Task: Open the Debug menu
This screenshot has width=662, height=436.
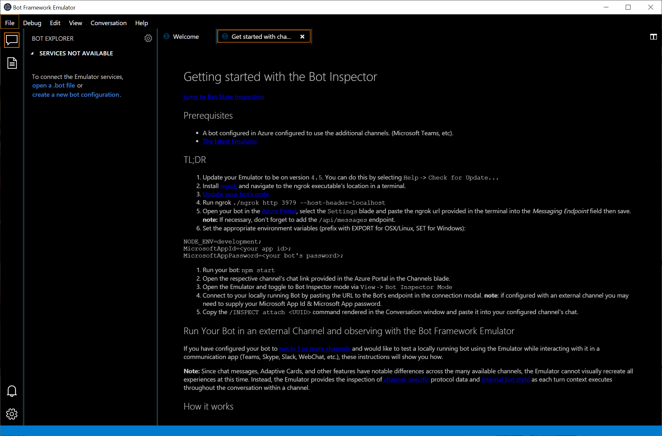Action: tap(32, 23)
